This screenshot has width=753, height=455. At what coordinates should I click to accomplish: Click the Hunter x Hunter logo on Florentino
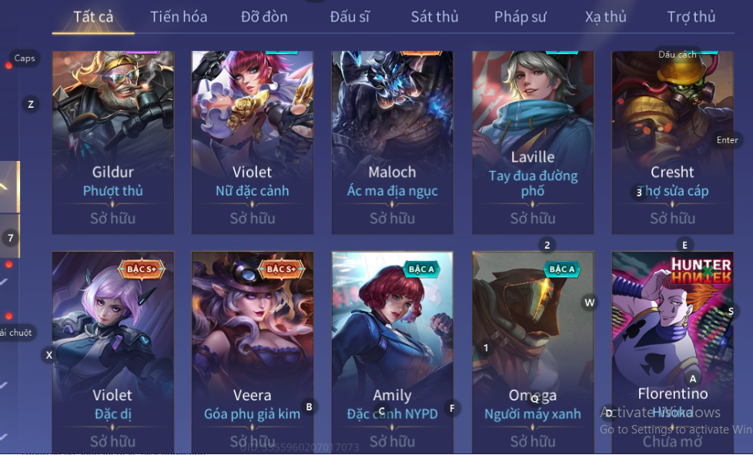pyautogui.click(x=701, y=270)
